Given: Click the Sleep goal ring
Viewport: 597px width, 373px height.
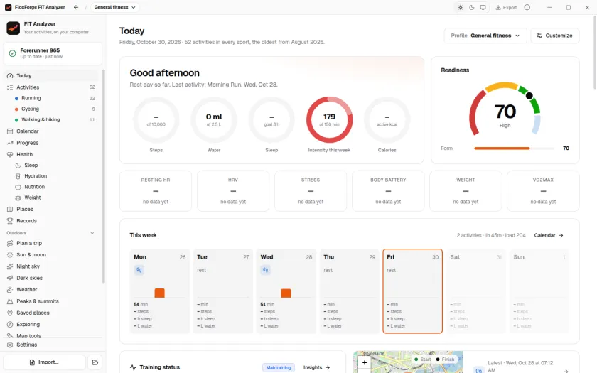Looking at the screenshot, I should 271,120.
